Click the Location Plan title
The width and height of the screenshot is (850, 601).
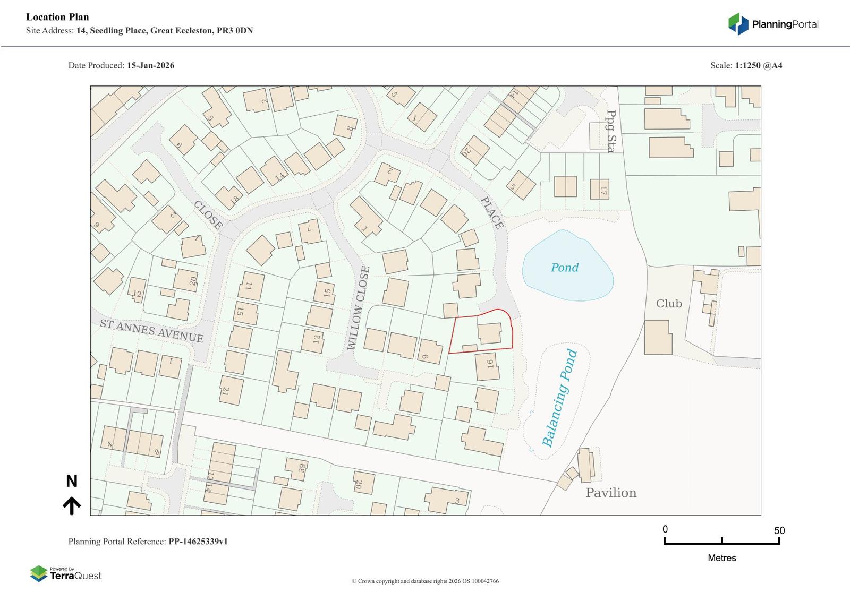57,17
